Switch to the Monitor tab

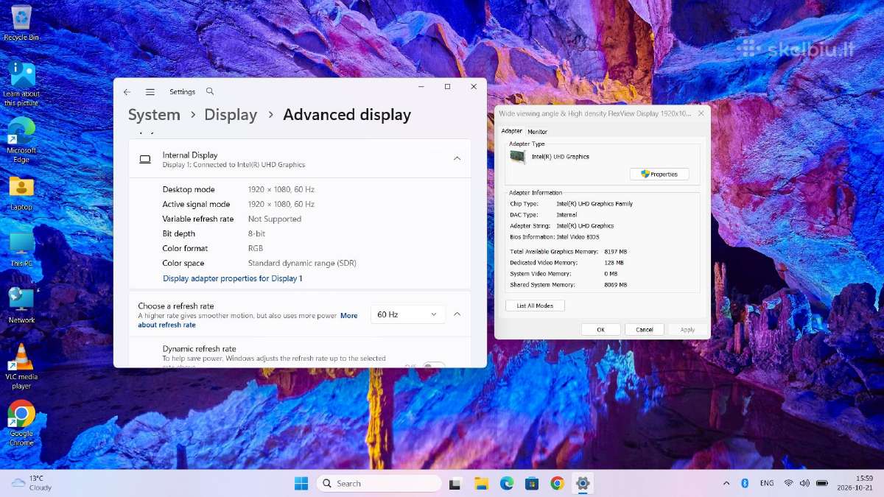coord(537,132)
